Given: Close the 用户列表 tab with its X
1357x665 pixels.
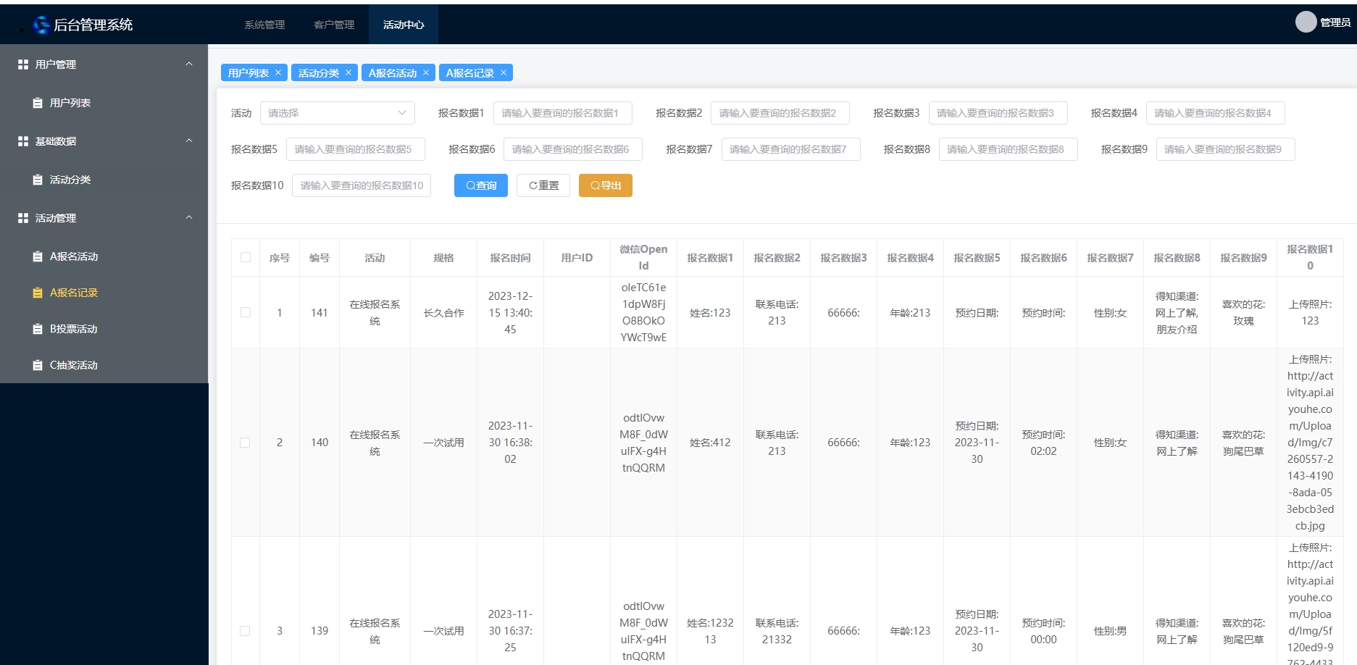Looking at the screenshot, I should coord(278,72).
